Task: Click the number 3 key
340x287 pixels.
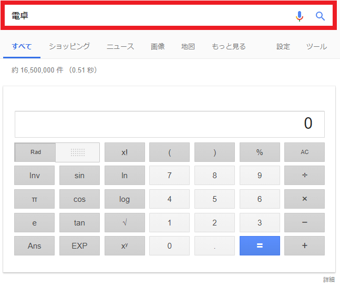Action: click(260, 222)
